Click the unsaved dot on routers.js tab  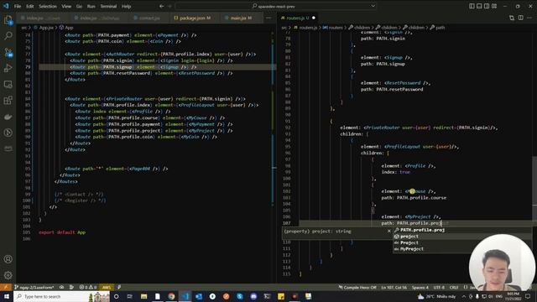(314, 18)
